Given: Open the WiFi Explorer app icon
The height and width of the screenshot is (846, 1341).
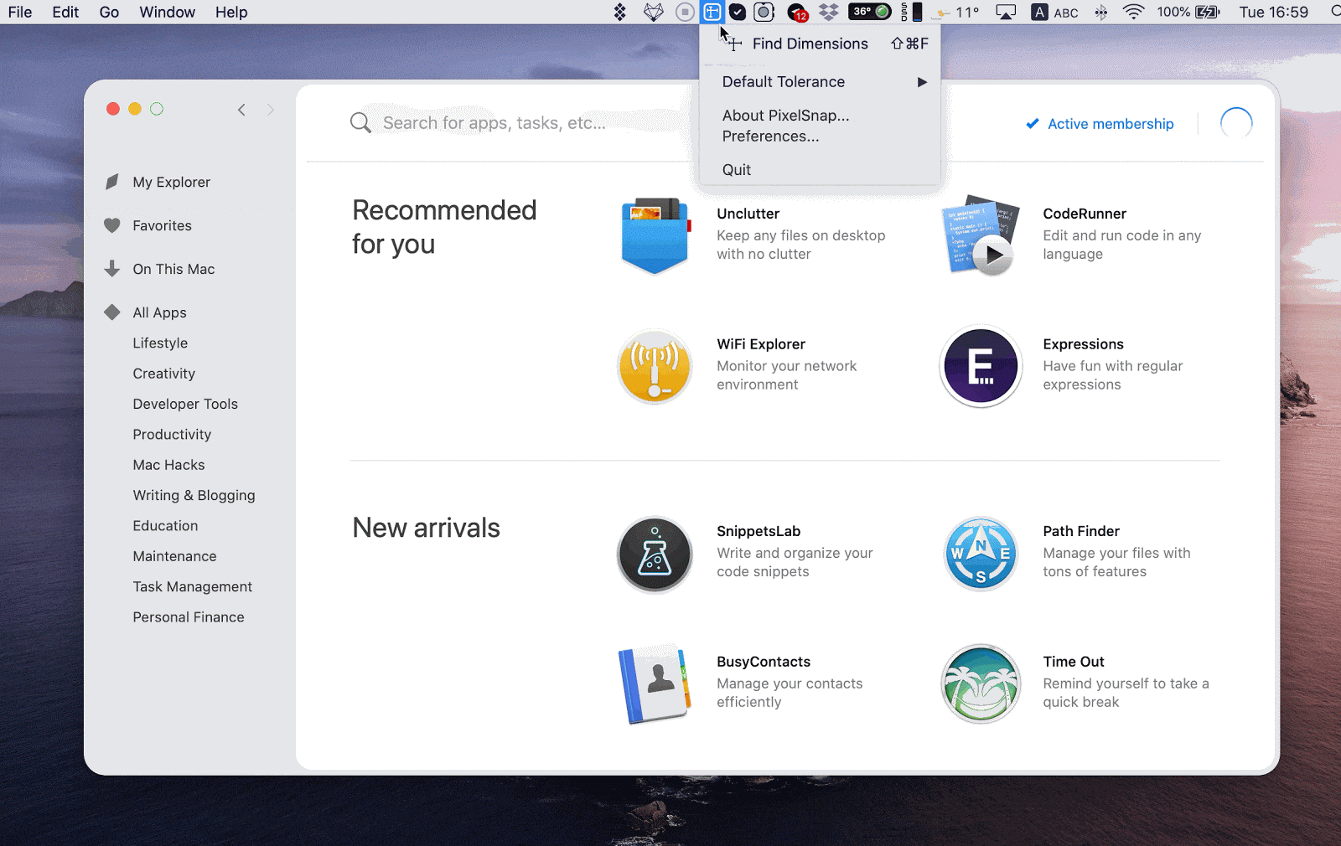Looking at the screenshot, I should pyautogui.click(x=655, y=367).
